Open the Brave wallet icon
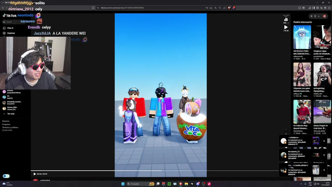Image resolution: width=332 pixels, height=187 pixels. point(317,8)
